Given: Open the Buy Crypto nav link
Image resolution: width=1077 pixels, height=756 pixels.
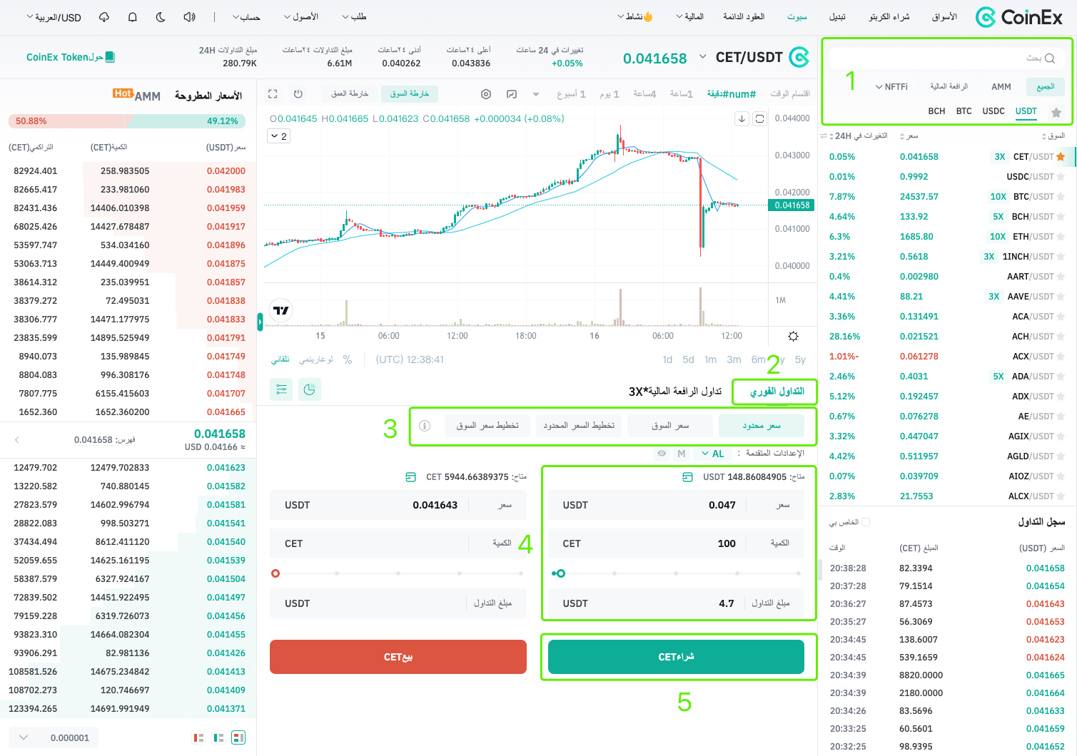Looking at the screenshot, I should pyautogui.click(x=889, y=17).
